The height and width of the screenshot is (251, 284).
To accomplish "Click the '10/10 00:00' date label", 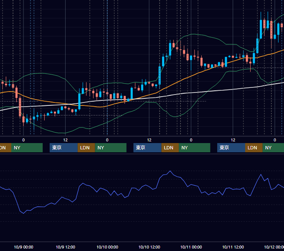I will coord(107,247).
